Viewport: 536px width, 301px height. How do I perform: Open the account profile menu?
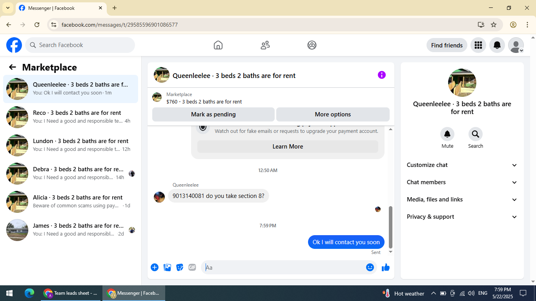tap(516, 45)
